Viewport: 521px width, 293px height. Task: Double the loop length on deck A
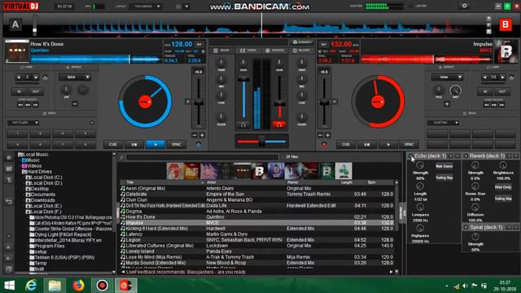point(36,77)
